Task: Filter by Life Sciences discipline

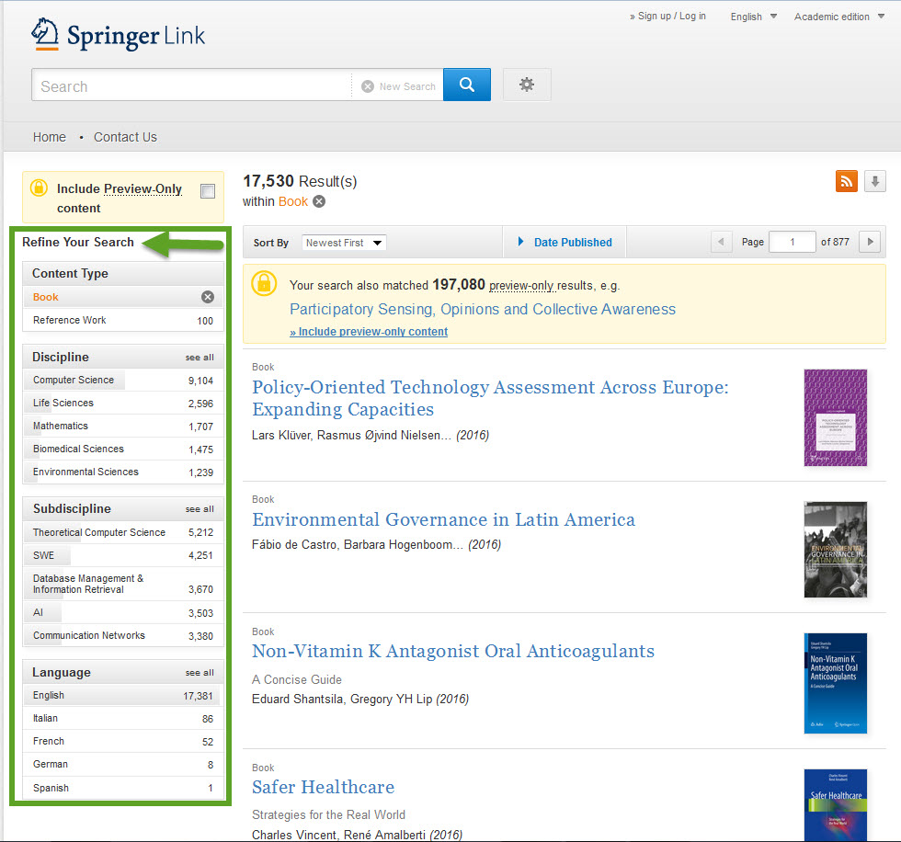Action: (x=123, y=404)
